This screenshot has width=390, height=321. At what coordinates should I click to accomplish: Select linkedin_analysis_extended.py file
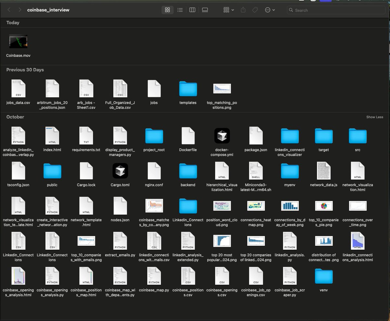click(x=188, y=241)
